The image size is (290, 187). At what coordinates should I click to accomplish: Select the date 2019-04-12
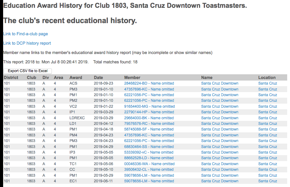(x=103, y=124)
